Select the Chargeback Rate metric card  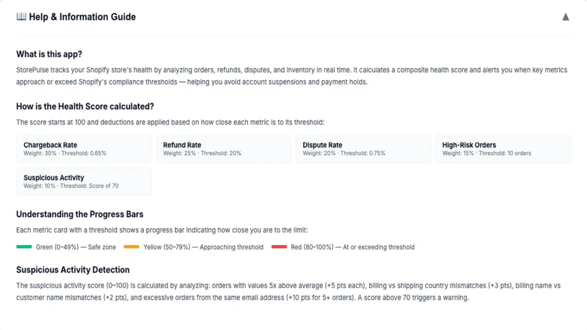84,149
